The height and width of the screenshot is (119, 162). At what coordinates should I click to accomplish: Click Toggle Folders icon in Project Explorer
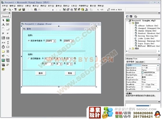click(x=136, y=16)
